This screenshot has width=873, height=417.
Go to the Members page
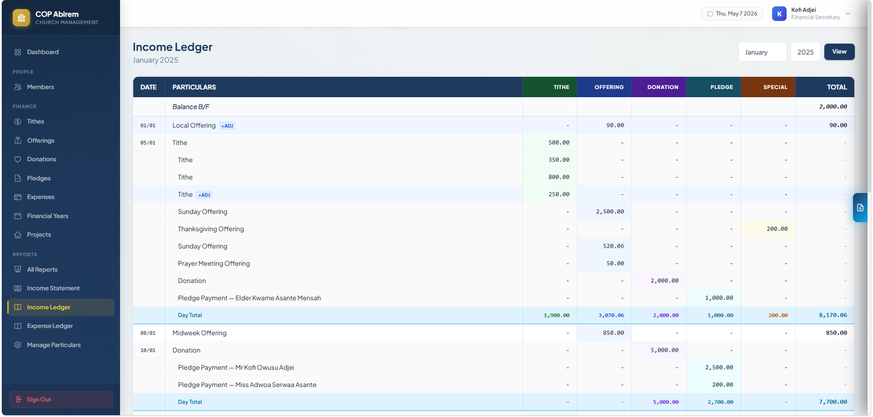pyautogui.click(x=61, y=87)
